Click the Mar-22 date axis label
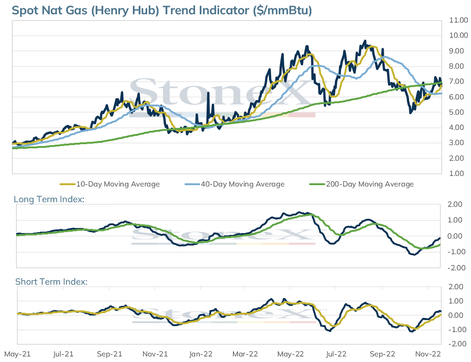This screenshot has height=362, width=471. pos(245,354)
